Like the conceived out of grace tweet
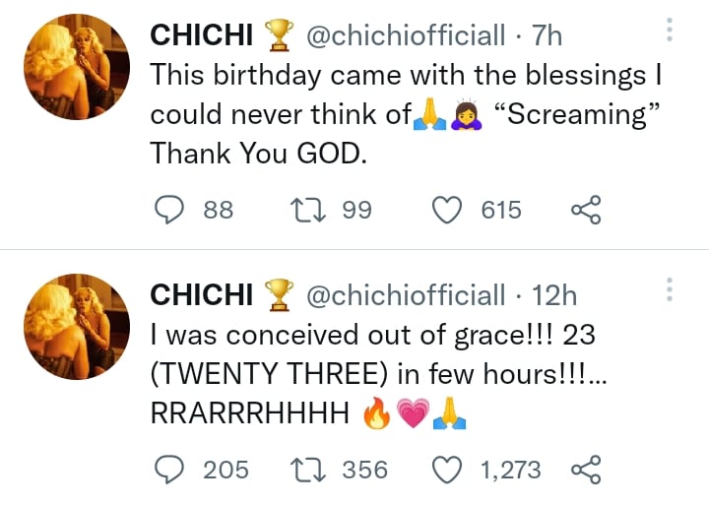709x506 pixels. pyautogui.click(x=449, y=470)
